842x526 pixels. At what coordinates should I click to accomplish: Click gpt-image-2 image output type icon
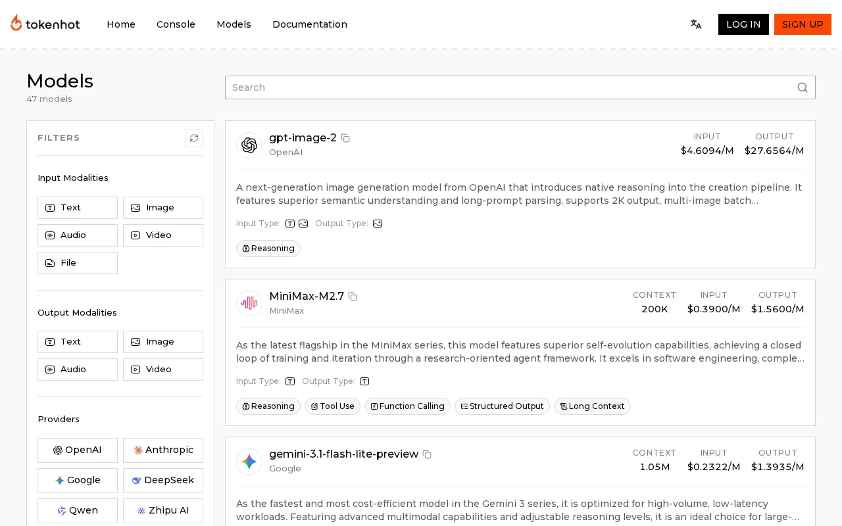(378, 224)
